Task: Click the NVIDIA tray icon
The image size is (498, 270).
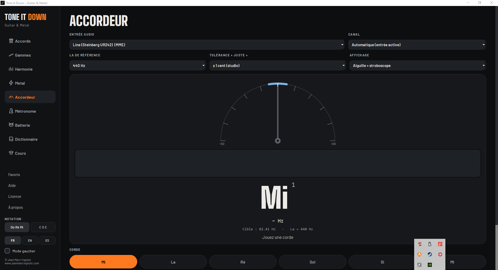Action: [430, 265]
